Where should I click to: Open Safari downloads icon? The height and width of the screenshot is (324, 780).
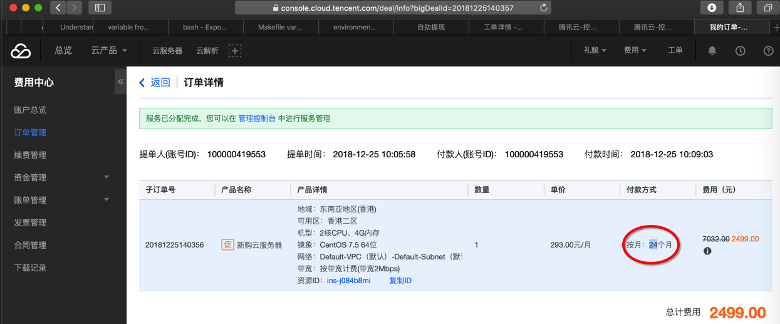tap(712, 8)
